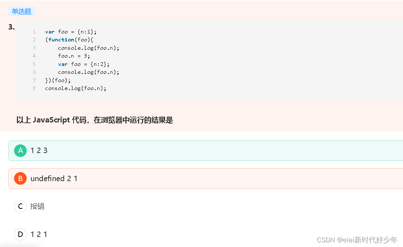Click the function keyword in code
The image size is (403, 247).
(61, 40)
